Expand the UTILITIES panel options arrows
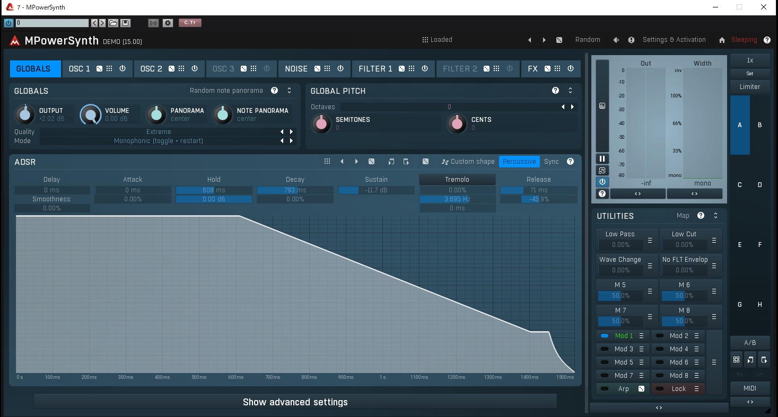 (715, 216)
